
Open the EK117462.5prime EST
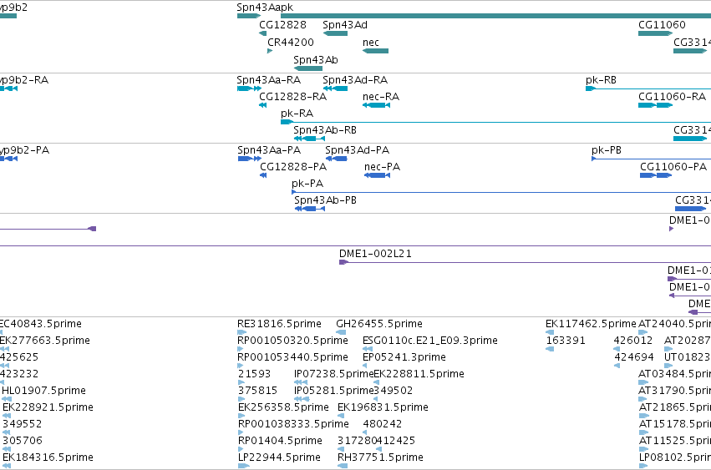point(550,332)
